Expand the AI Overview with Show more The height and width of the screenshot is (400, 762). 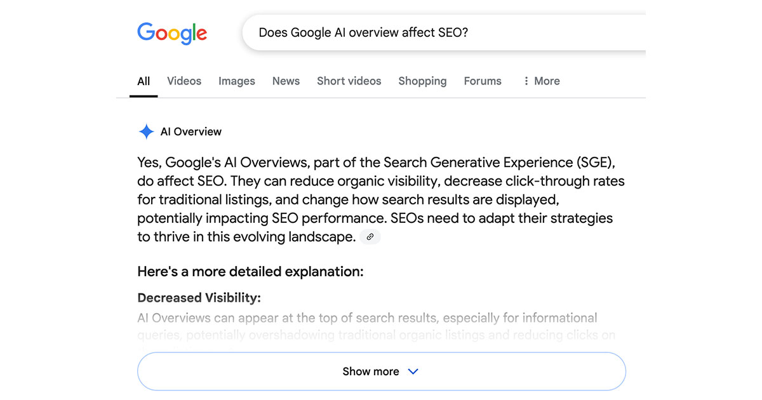click(x=382, y=371)
